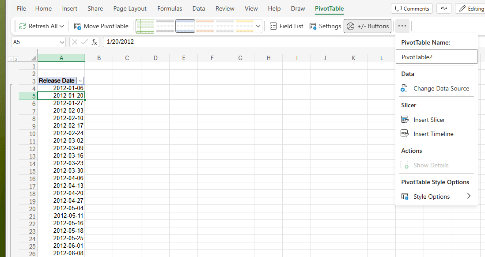The height and width of the screenshot is (257, 485).
Task: Switch to the Page Layout tab
Action: pos(130,9)
